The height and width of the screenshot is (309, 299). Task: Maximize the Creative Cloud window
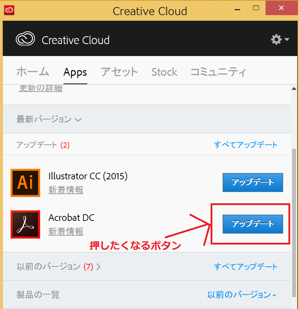pos(256,8)
